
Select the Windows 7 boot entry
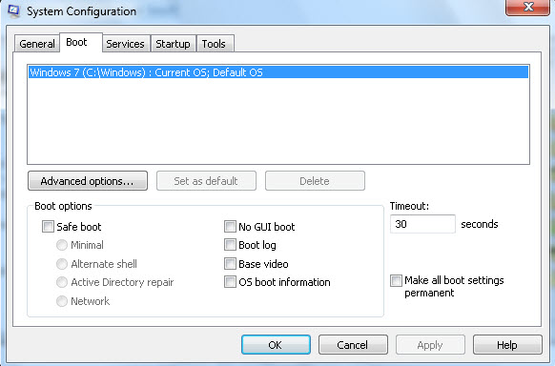[278, 72]
